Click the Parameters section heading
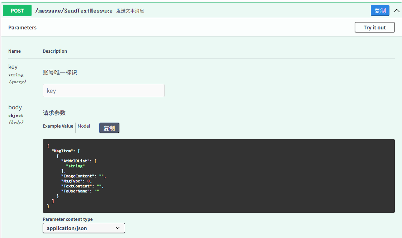 pos(22,27)
